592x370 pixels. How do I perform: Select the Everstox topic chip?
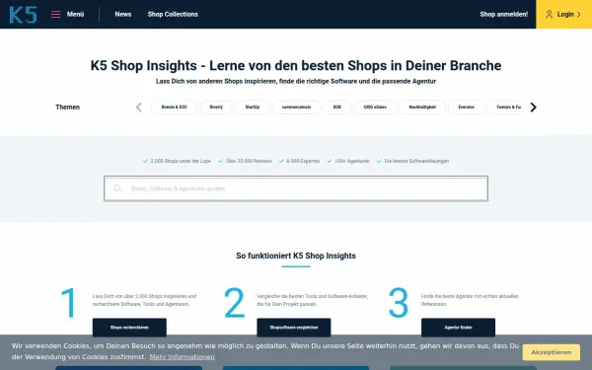click(466, 108)
